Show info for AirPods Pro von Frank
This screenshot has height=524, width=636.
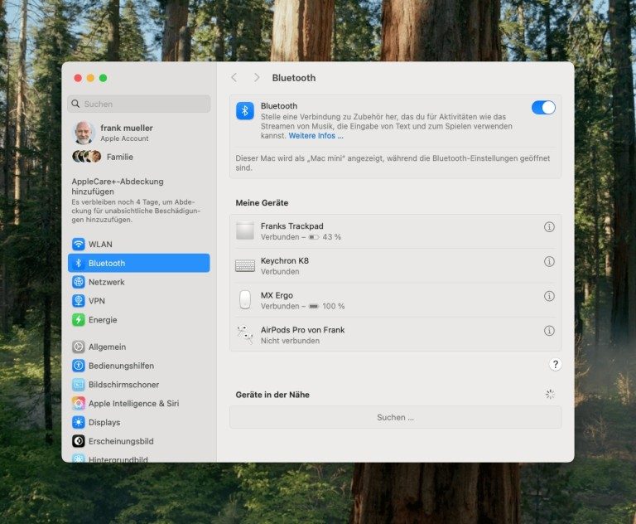[549, 331]
